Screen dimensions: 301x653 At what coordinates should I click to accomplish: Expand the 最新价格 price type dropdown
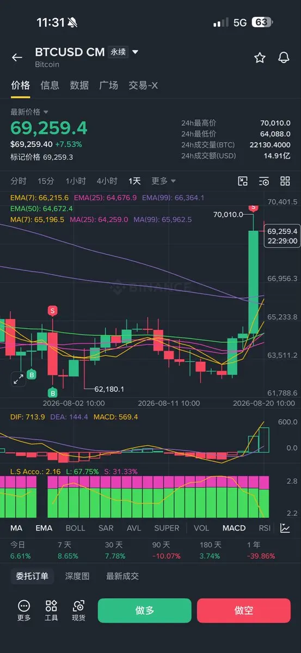point(46,112)
